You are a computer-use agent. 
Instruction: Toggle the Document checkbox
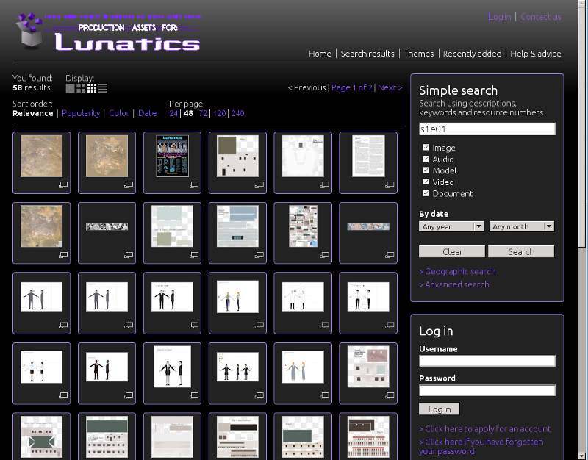(x=426, y=193)
